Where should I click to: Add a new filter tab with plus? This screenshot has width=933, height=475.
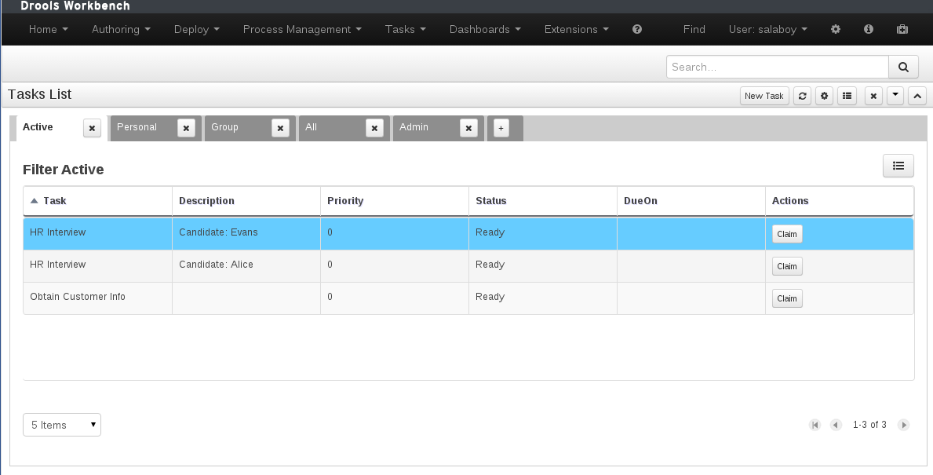coord(501,128)
